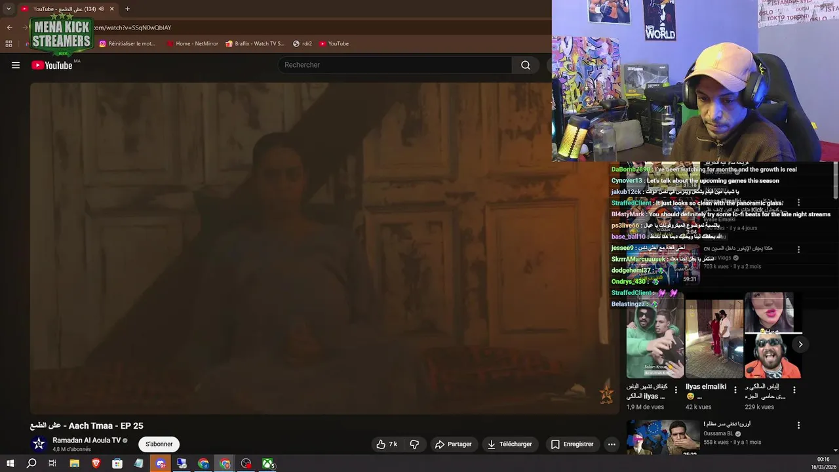Open the Short with 1,9 M de vues
The height and width of the screenshot is (472, 839).
(x=655, y=336)
